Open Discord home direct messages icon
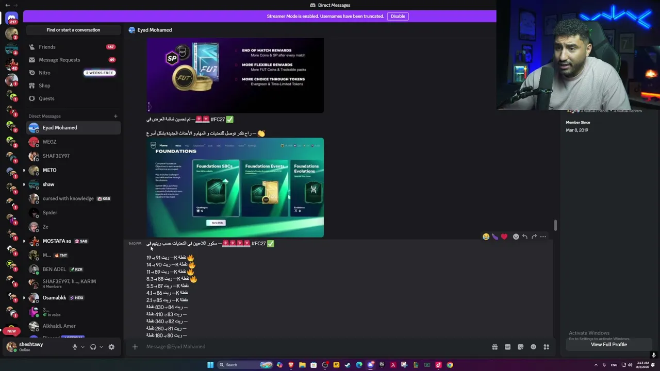 (x=11, y=18)
